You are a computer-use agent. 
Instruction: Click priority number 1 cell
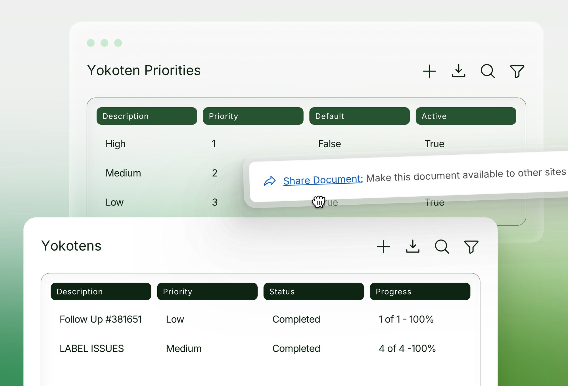[214, 144]
